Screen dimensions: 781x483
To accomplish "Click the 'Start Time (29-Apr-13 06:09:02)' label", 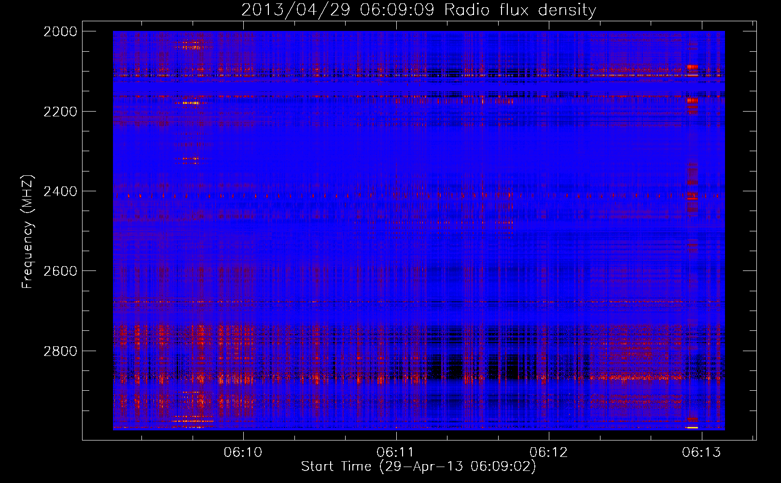I will click(418, 467).
